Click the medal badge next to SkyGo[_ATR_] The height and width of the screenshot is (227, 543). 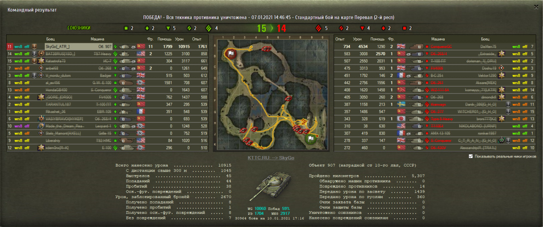pos(34,46)
